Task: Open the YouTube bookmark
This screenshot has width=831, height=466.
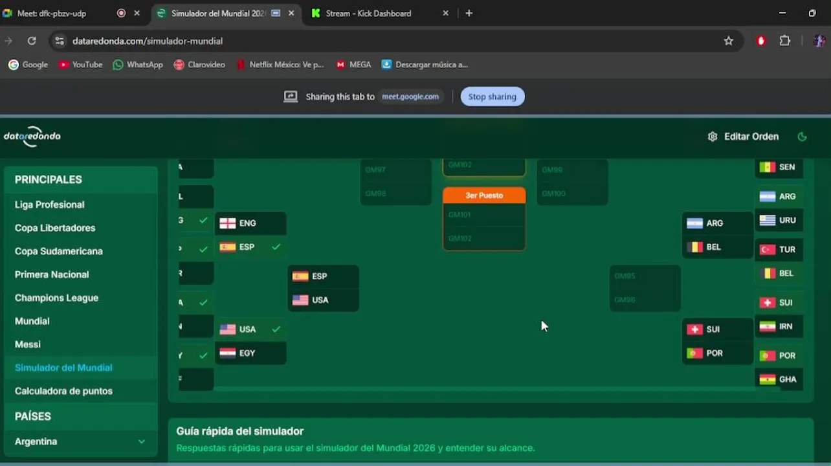Action: coord(81,65)
